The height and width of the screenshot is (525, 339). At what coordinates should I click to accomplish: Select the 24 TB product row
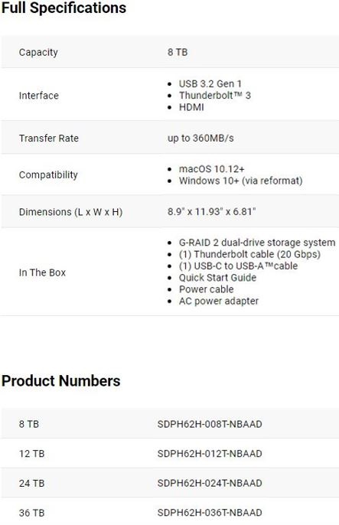[x=169, y=483]
